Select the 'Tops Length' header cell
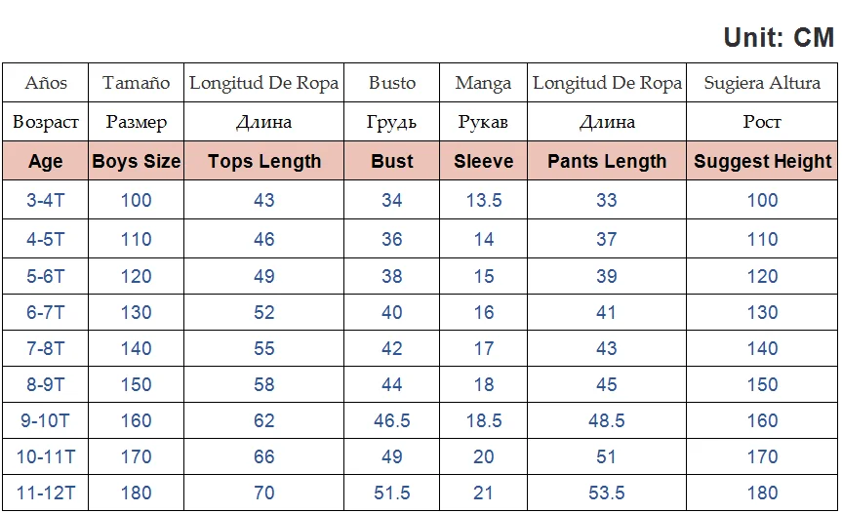Image resolution: width=842 pixels, height=513 pixels. pyautogui.click(x=264, y=162)
